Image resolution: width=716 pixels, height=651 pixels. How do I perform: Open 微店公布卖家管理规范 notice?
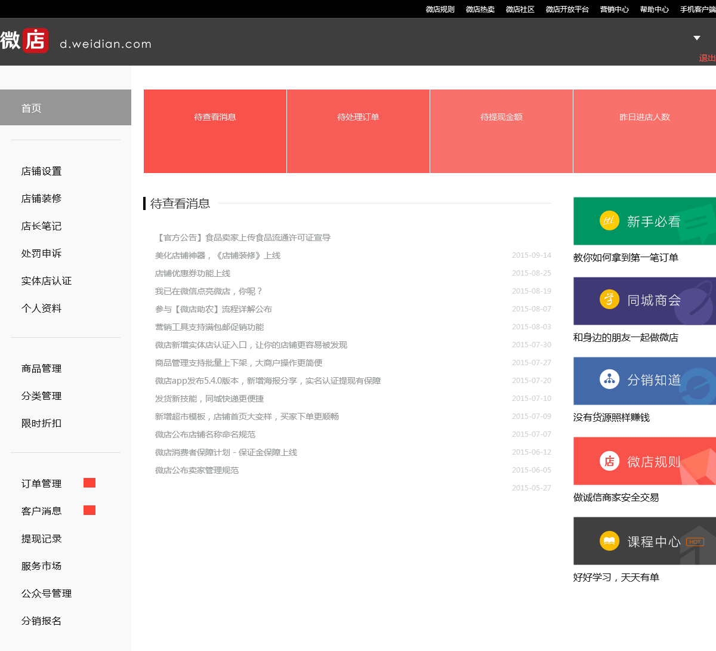click(197, 470)
